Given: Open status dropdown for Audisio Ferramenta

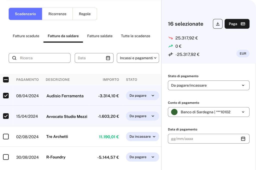Looking at the screenshot, I should [x=142, y=96].
